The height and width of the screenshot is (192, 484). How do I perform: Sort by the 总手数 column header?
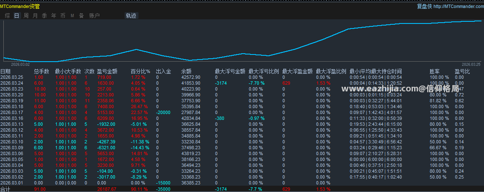tap(41, 71)
